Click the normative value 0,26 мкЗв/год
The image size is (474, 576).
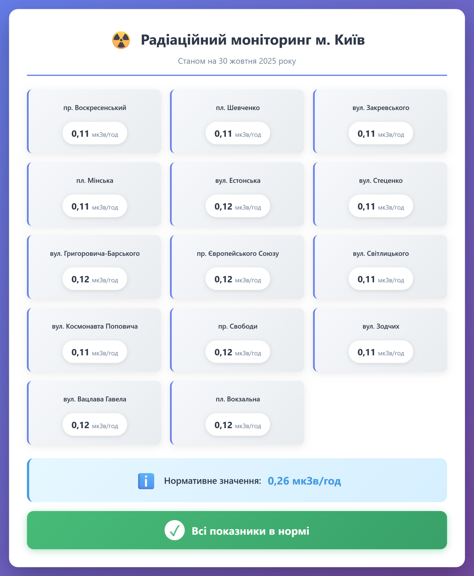304,481
